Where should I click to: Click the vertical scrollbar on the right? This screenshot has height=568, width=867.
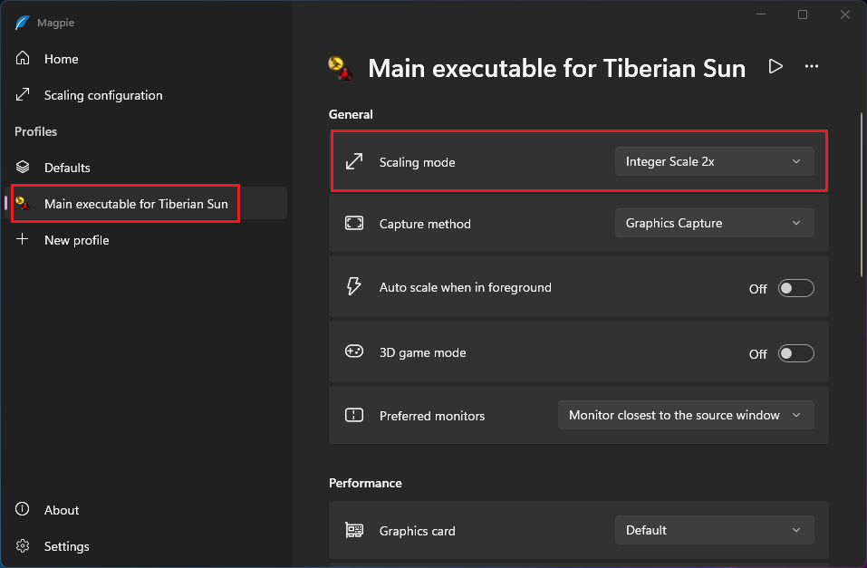861,195
